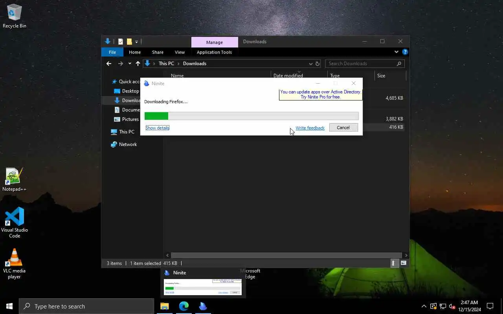This screenshot has width=503, height=314.
Task: Click the New folder quick access icon
Action: coord(129,42)
